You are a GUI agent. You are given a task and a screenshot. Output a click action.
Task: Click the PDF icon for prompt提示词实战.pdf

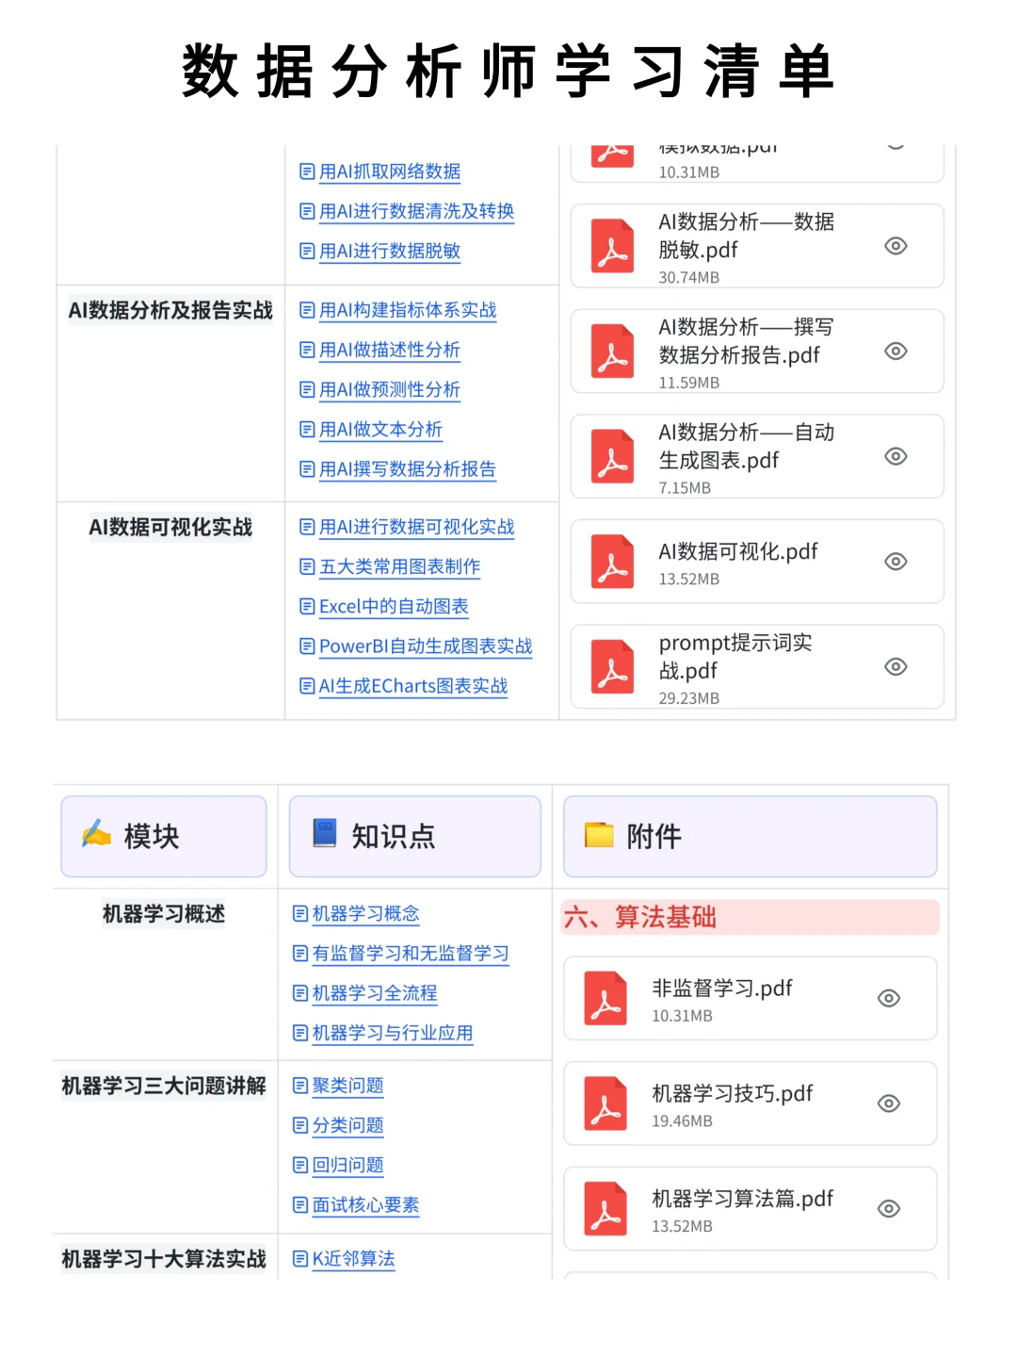(610, 667)
